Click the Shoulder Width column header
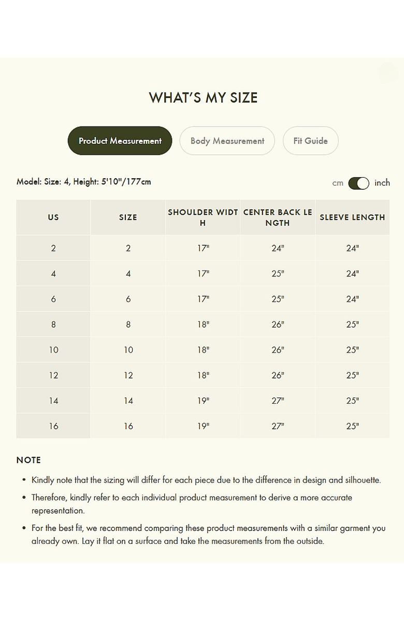 [203, 217]
